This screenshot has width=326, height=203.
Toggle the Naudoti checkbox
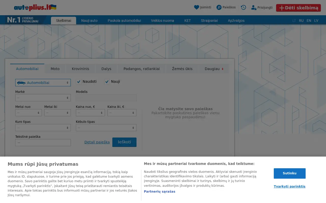79,82
